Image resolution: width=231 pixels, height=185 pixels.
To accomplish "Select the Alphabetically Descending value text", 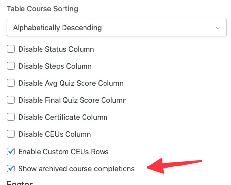I will tap(57, 28).
